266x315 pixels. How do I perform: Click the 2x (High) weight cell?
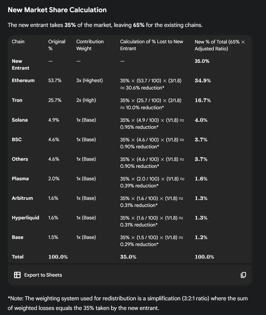[x=86, y=100]
